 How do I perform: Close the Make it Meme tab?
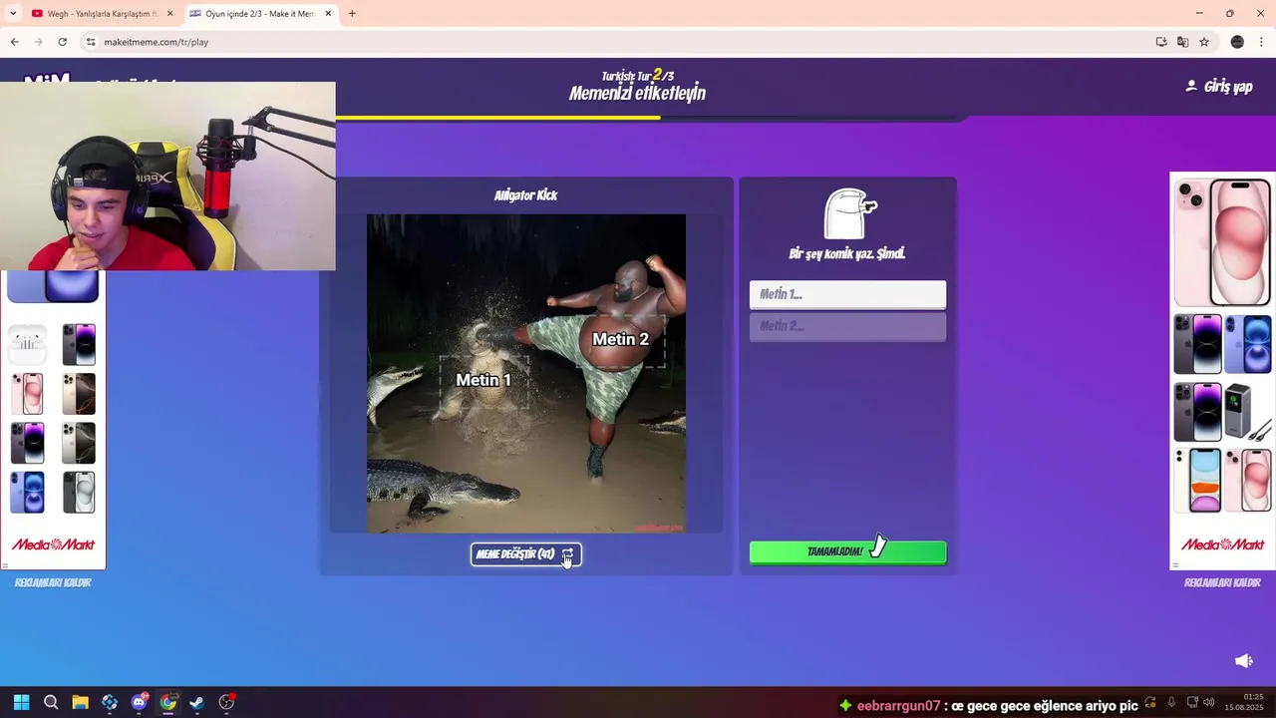328,14
